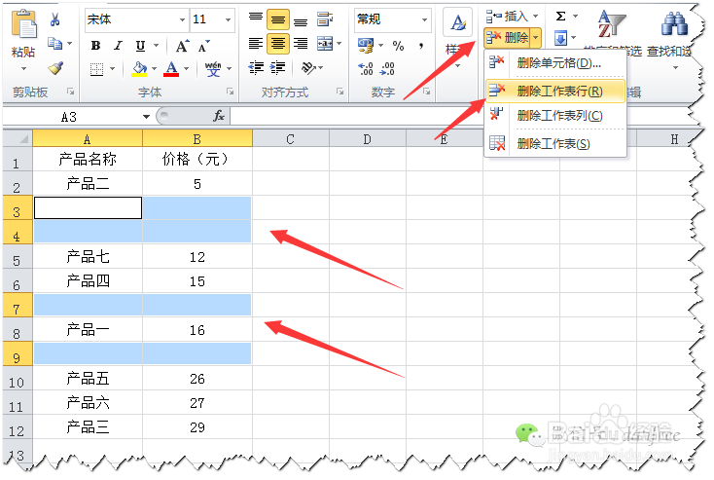The height and width of the screenshot is (480, 714).
Task: Select the Format Painter brush
Action: pos(55,68)
